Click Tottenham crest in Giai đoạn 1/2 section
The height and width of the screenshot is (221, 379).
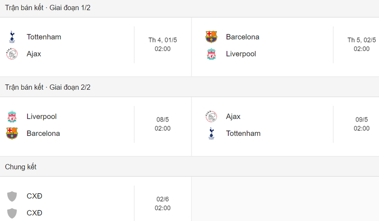12,37
